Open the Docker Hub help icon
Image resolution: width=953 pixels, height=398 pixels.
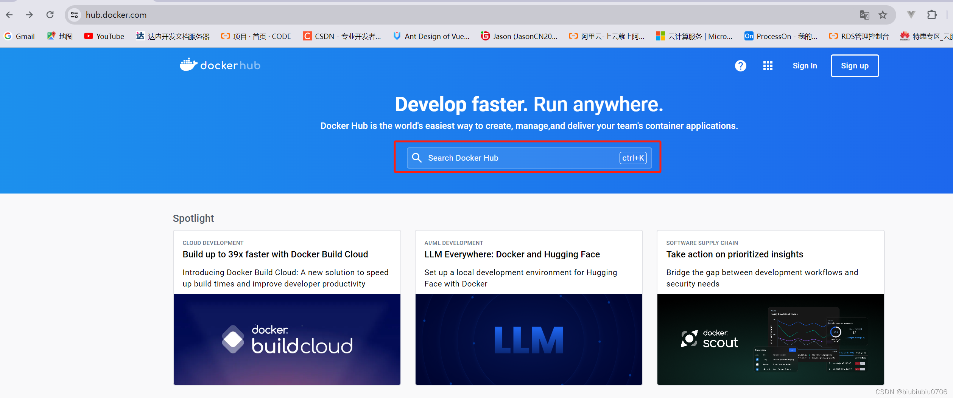(740, 66)
